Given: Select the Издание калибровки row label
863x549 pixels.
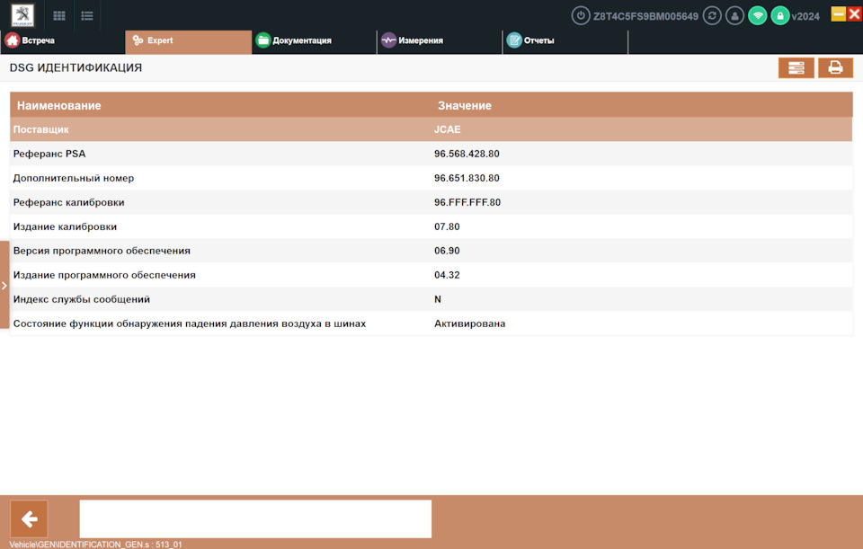Looking at the screenshot, I should [65, 226].
